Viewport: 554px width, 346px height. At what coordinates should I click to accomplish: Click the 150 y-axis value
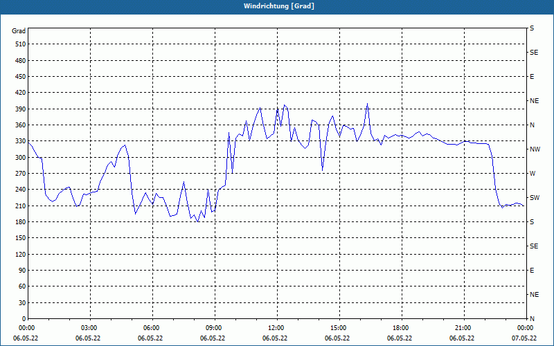[x=21, y=238]
